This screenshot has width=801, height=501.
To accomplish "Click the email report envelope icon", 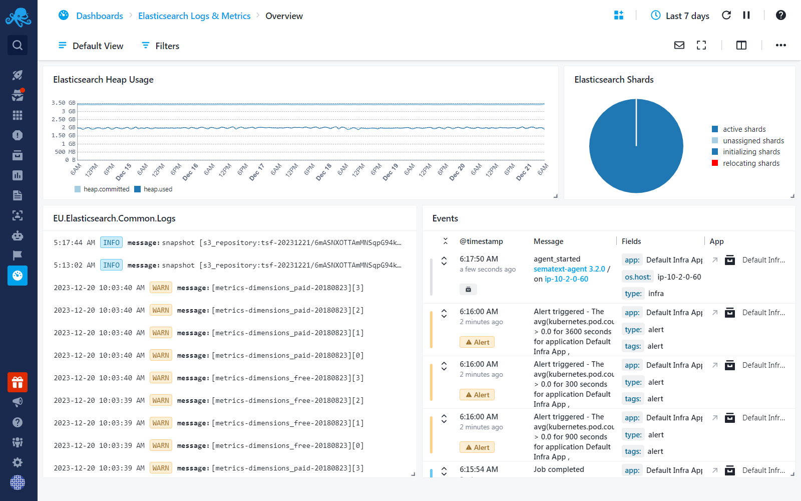I will click(679, 45).
